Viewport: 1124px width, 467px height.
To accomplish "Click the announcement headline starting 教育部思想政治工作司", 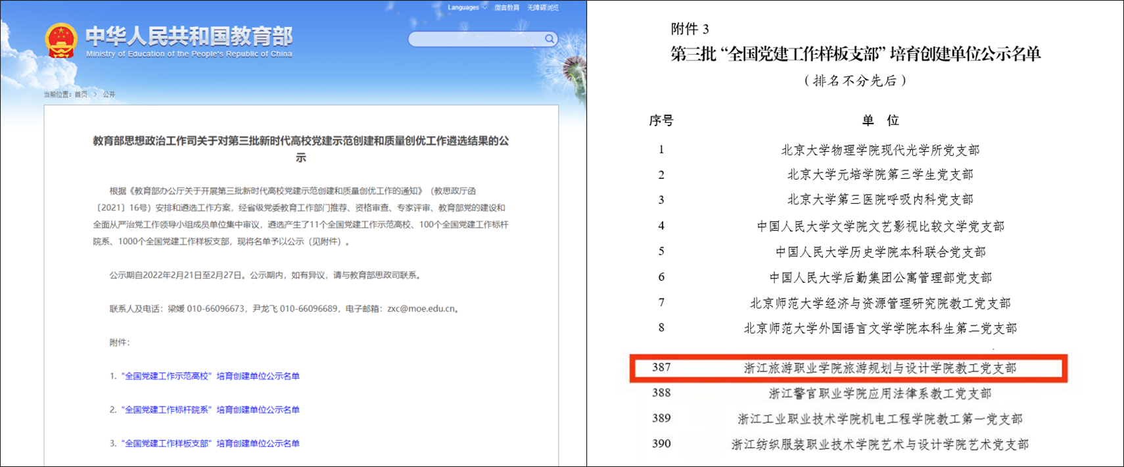I will pos(301,149).
